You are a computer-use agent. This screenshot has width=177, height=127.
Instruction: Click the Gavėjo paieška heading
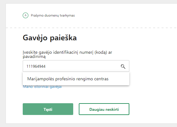coord(50,38)
